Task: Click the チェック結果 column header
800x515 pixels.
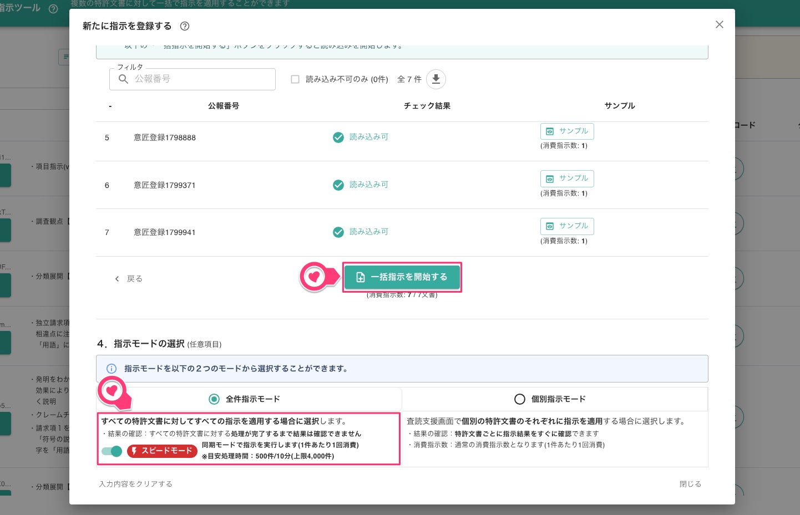Action: (x=427, y=106)
